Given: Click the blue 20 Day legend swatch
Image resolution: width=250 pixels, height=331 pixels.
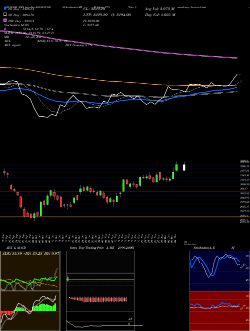Looking at the screenshot, I should pyautogui.click(x=5, y=9).
